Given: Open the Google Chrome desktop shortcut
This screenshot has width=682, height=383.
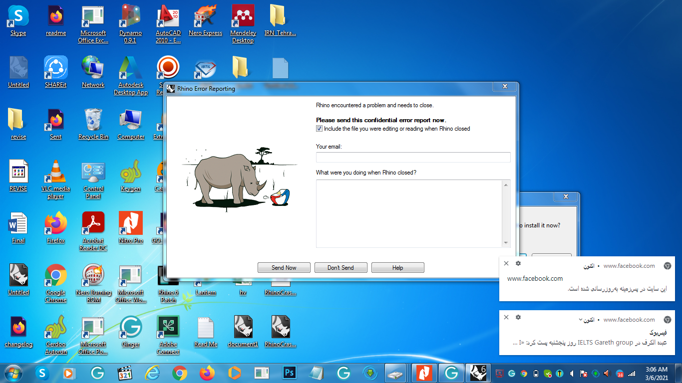Looking at the screenshot, I should point(56,283).
